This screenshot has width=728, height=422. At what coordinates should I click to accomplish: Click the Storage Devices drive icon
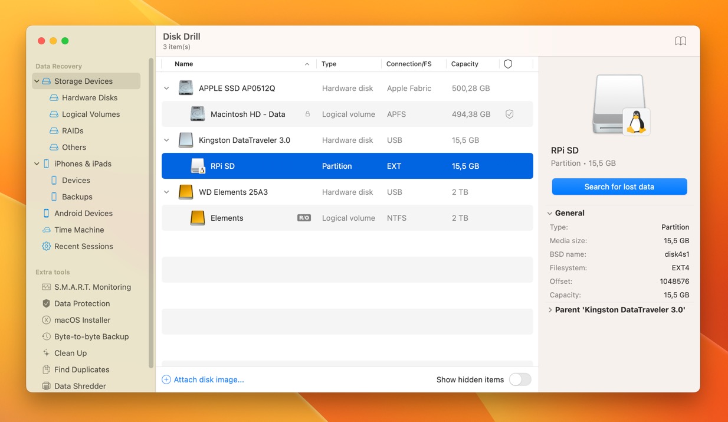pos(46,81)
